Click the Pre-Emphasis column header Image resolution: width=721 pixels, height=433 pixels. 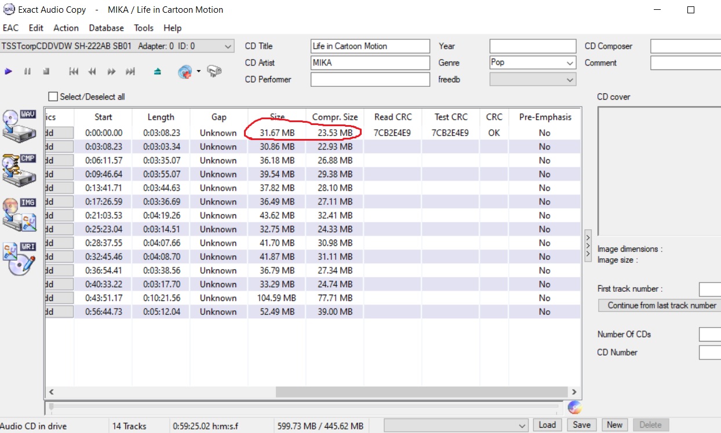545,117
